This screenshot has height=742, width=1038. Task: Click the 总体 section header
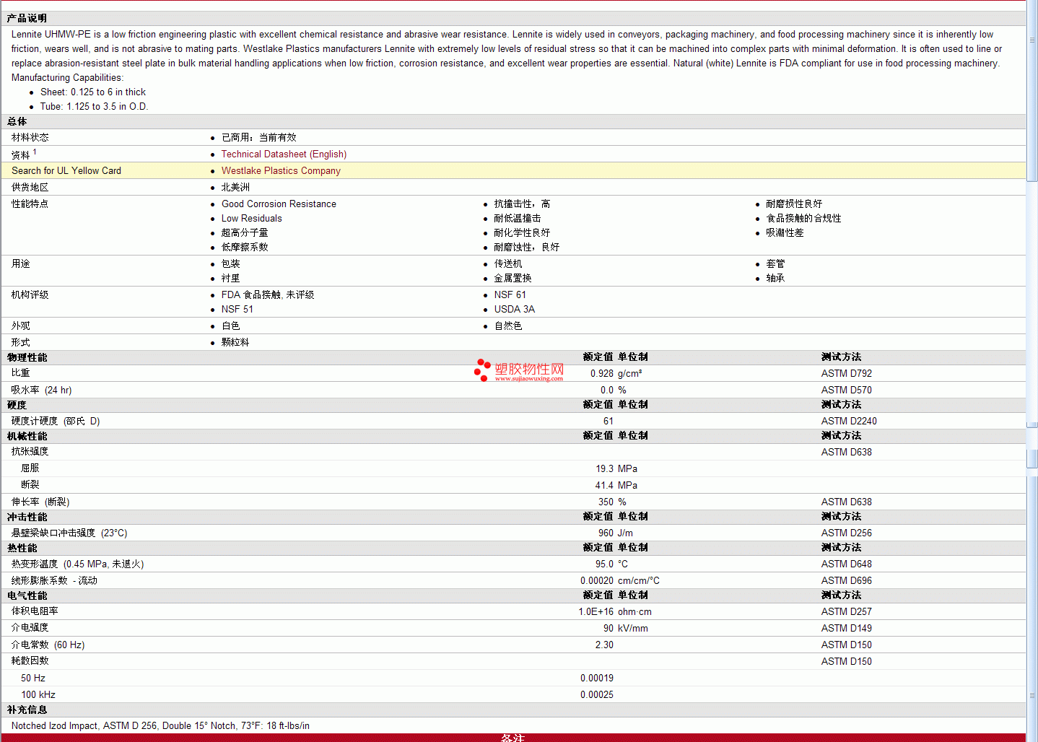coord(17,121)
